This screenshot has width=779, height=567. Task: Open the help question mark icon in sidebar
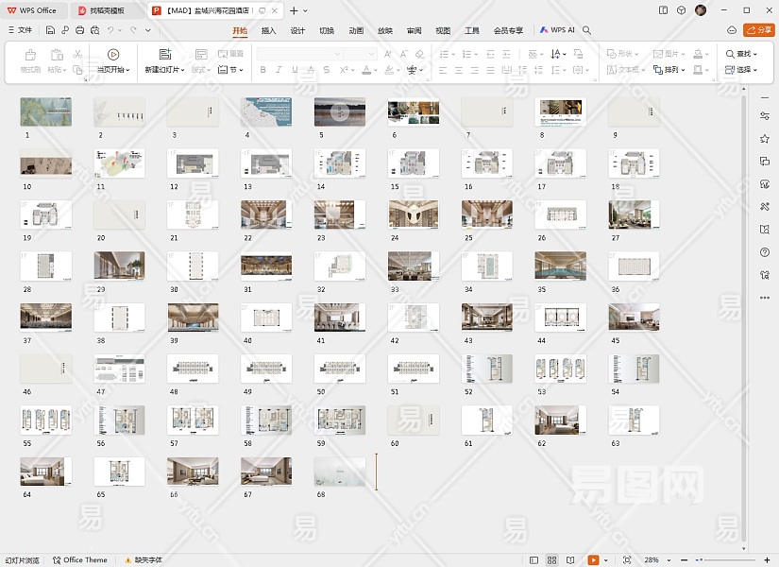(x=764, y=252)
